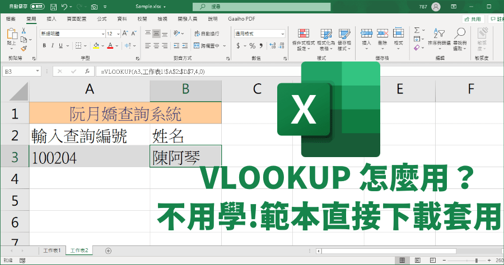The width and height of the screenshot is (504, 265).
Task: Click Select All corner triangle
Action: pos(18,91)
